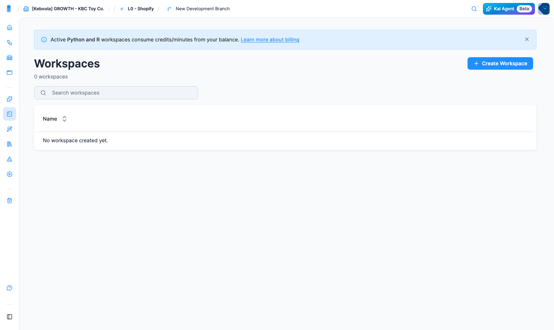
Task: Open the Dashboard home icon in sidebar
Action: 10,27
